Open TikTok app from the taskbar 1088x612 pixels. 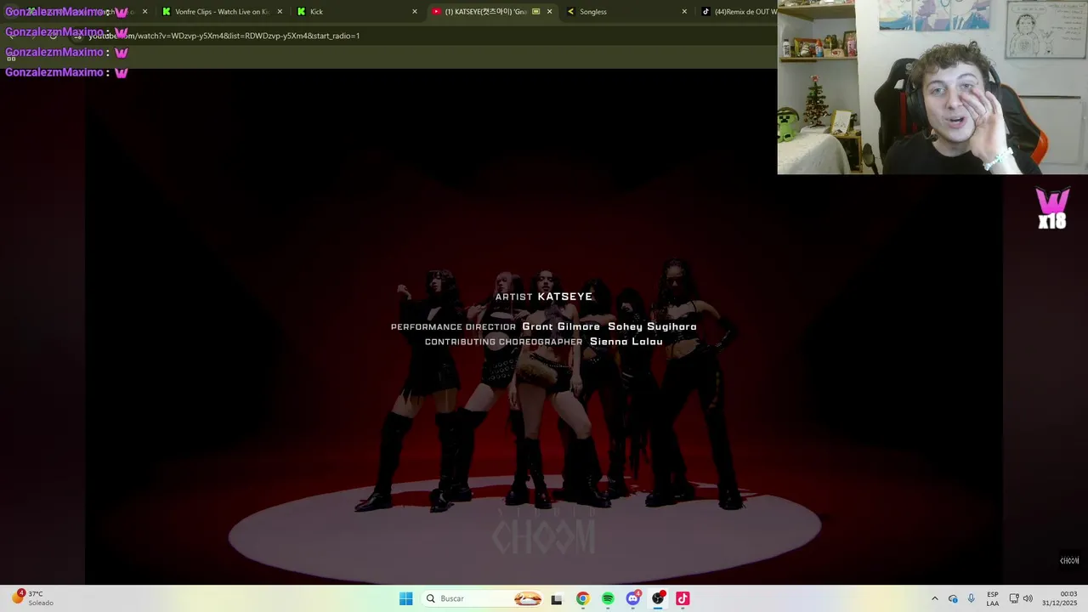683,598
